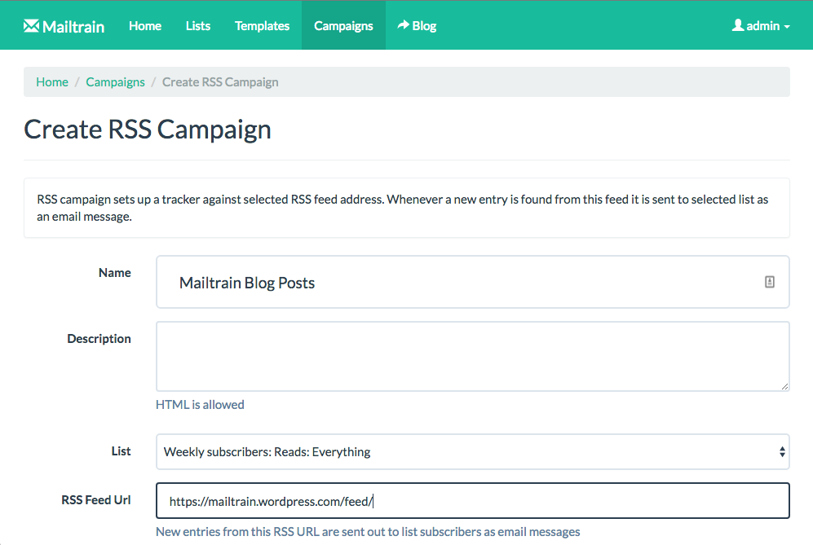Click the arrow icon beside Blog
This screenshot has height=545, width=813.
(x=403, y=25)
